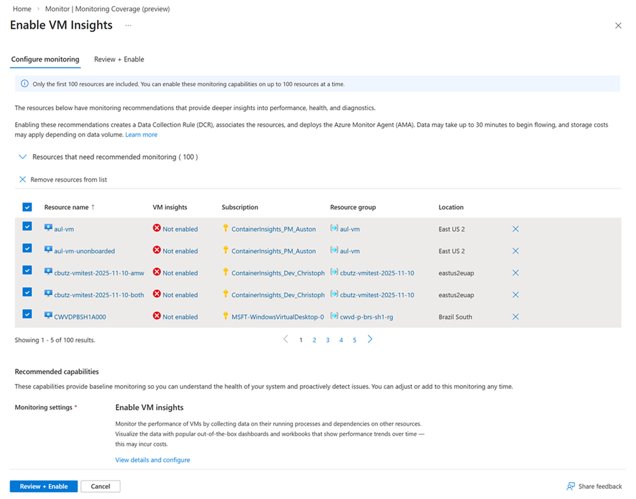Jump to results page 4

(341, 340)
